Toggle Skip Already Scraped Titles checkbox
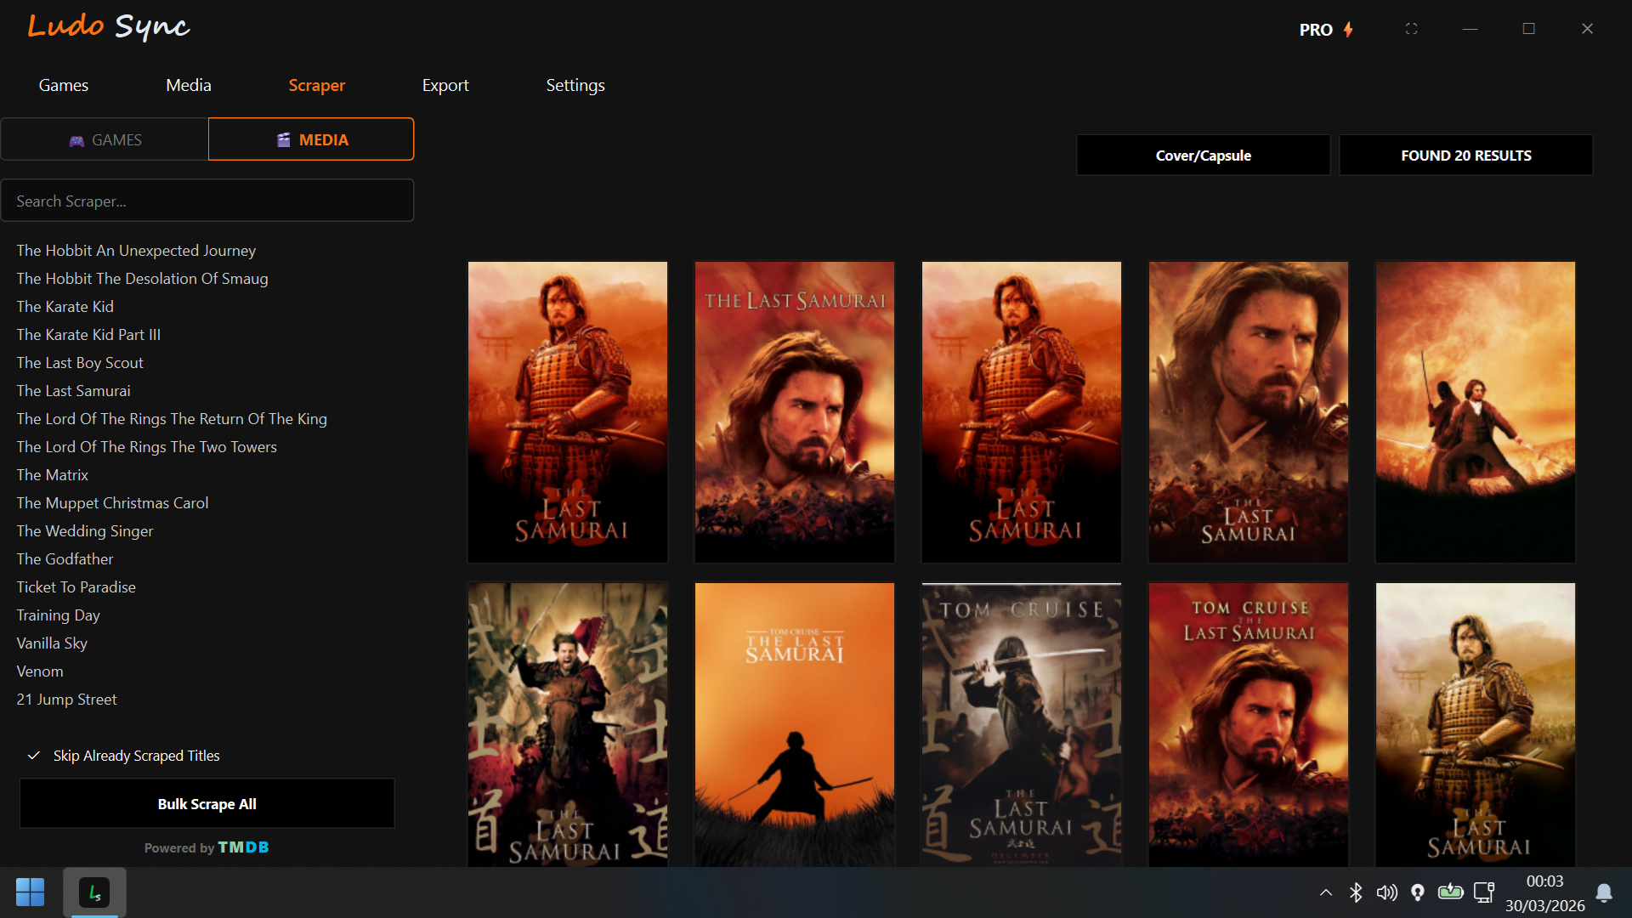 coord(34,756)
